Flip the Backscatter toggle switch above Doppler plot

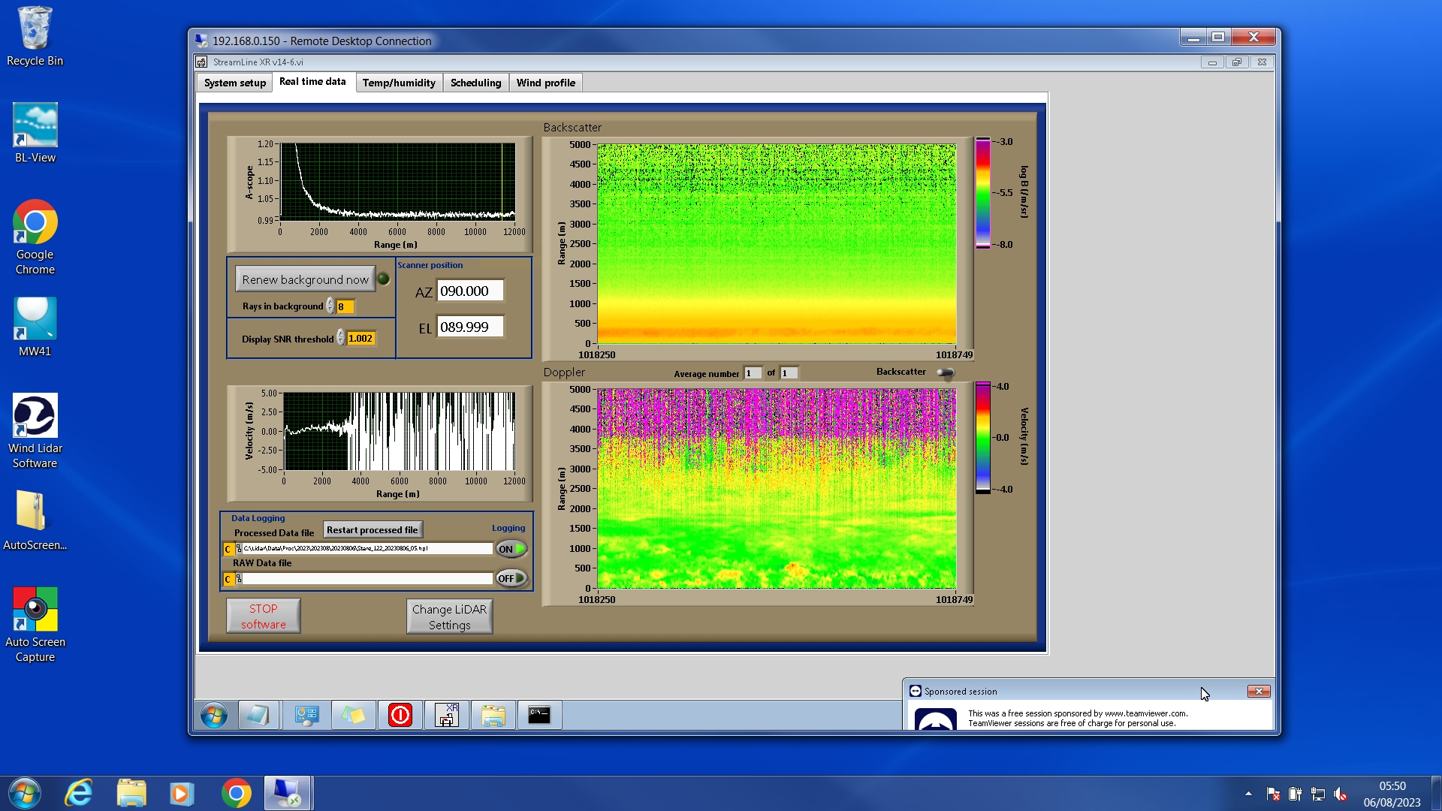(x=946, y=372)
